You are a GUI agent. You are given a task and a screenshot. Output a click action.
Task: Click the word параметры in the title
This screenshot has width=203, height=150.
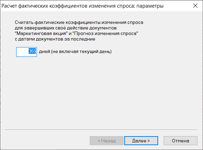click(150, 6)
